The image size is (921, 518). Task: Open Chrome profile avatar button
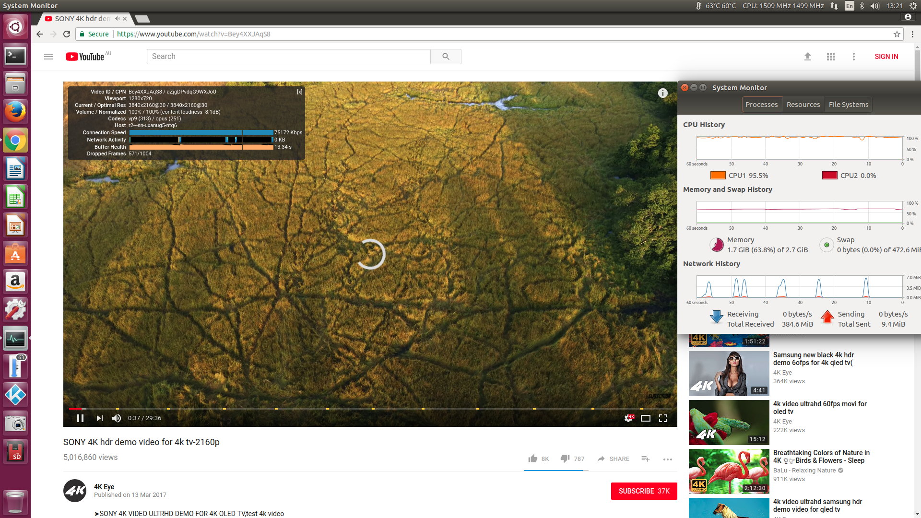[908, 17]
